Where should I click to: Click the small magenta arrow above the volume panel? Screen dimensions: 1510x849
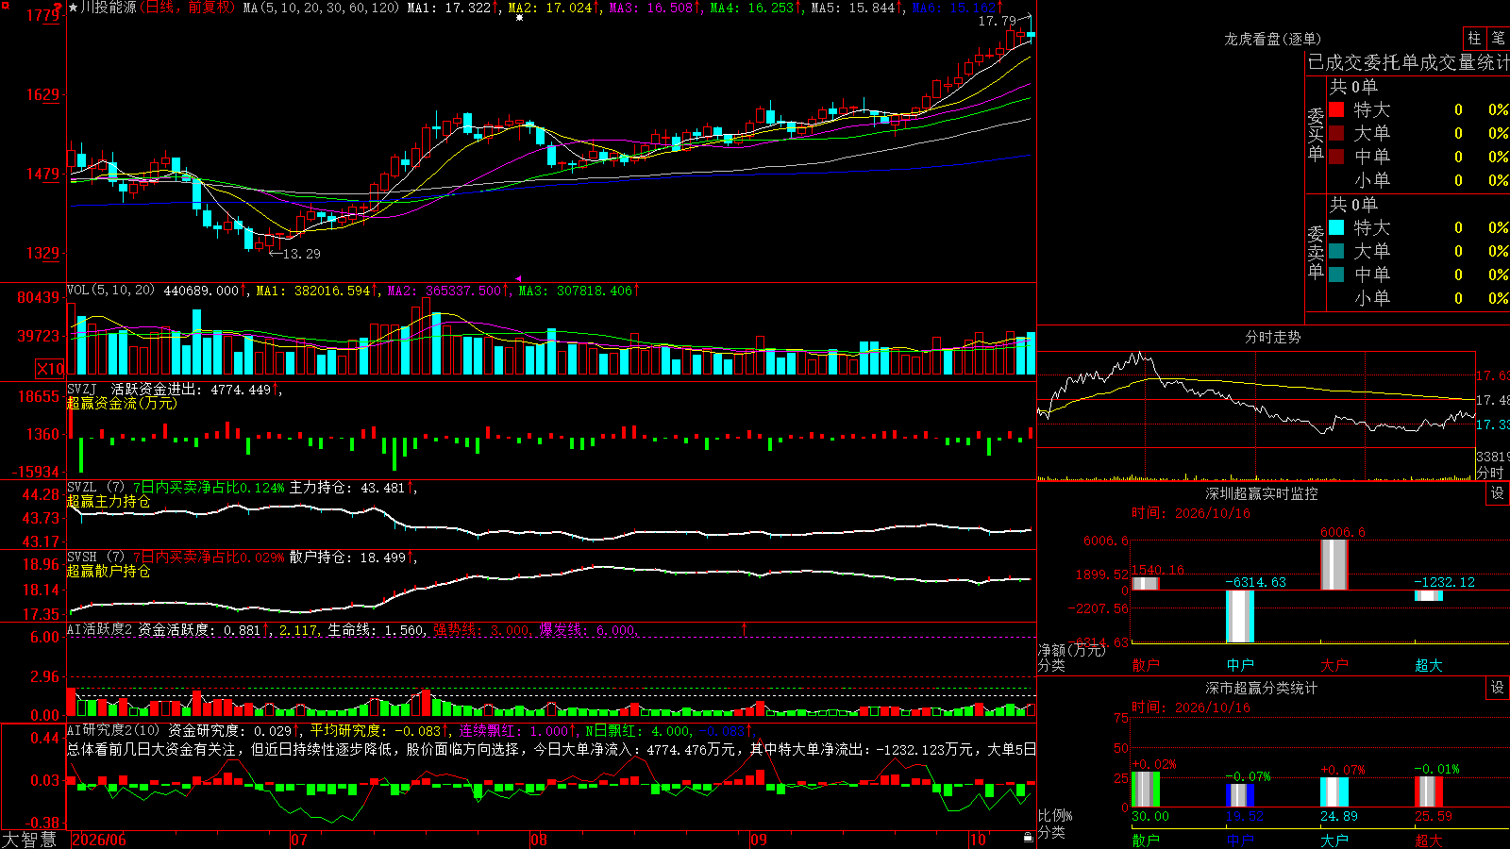pyautogui.click(x=518, y=279)
